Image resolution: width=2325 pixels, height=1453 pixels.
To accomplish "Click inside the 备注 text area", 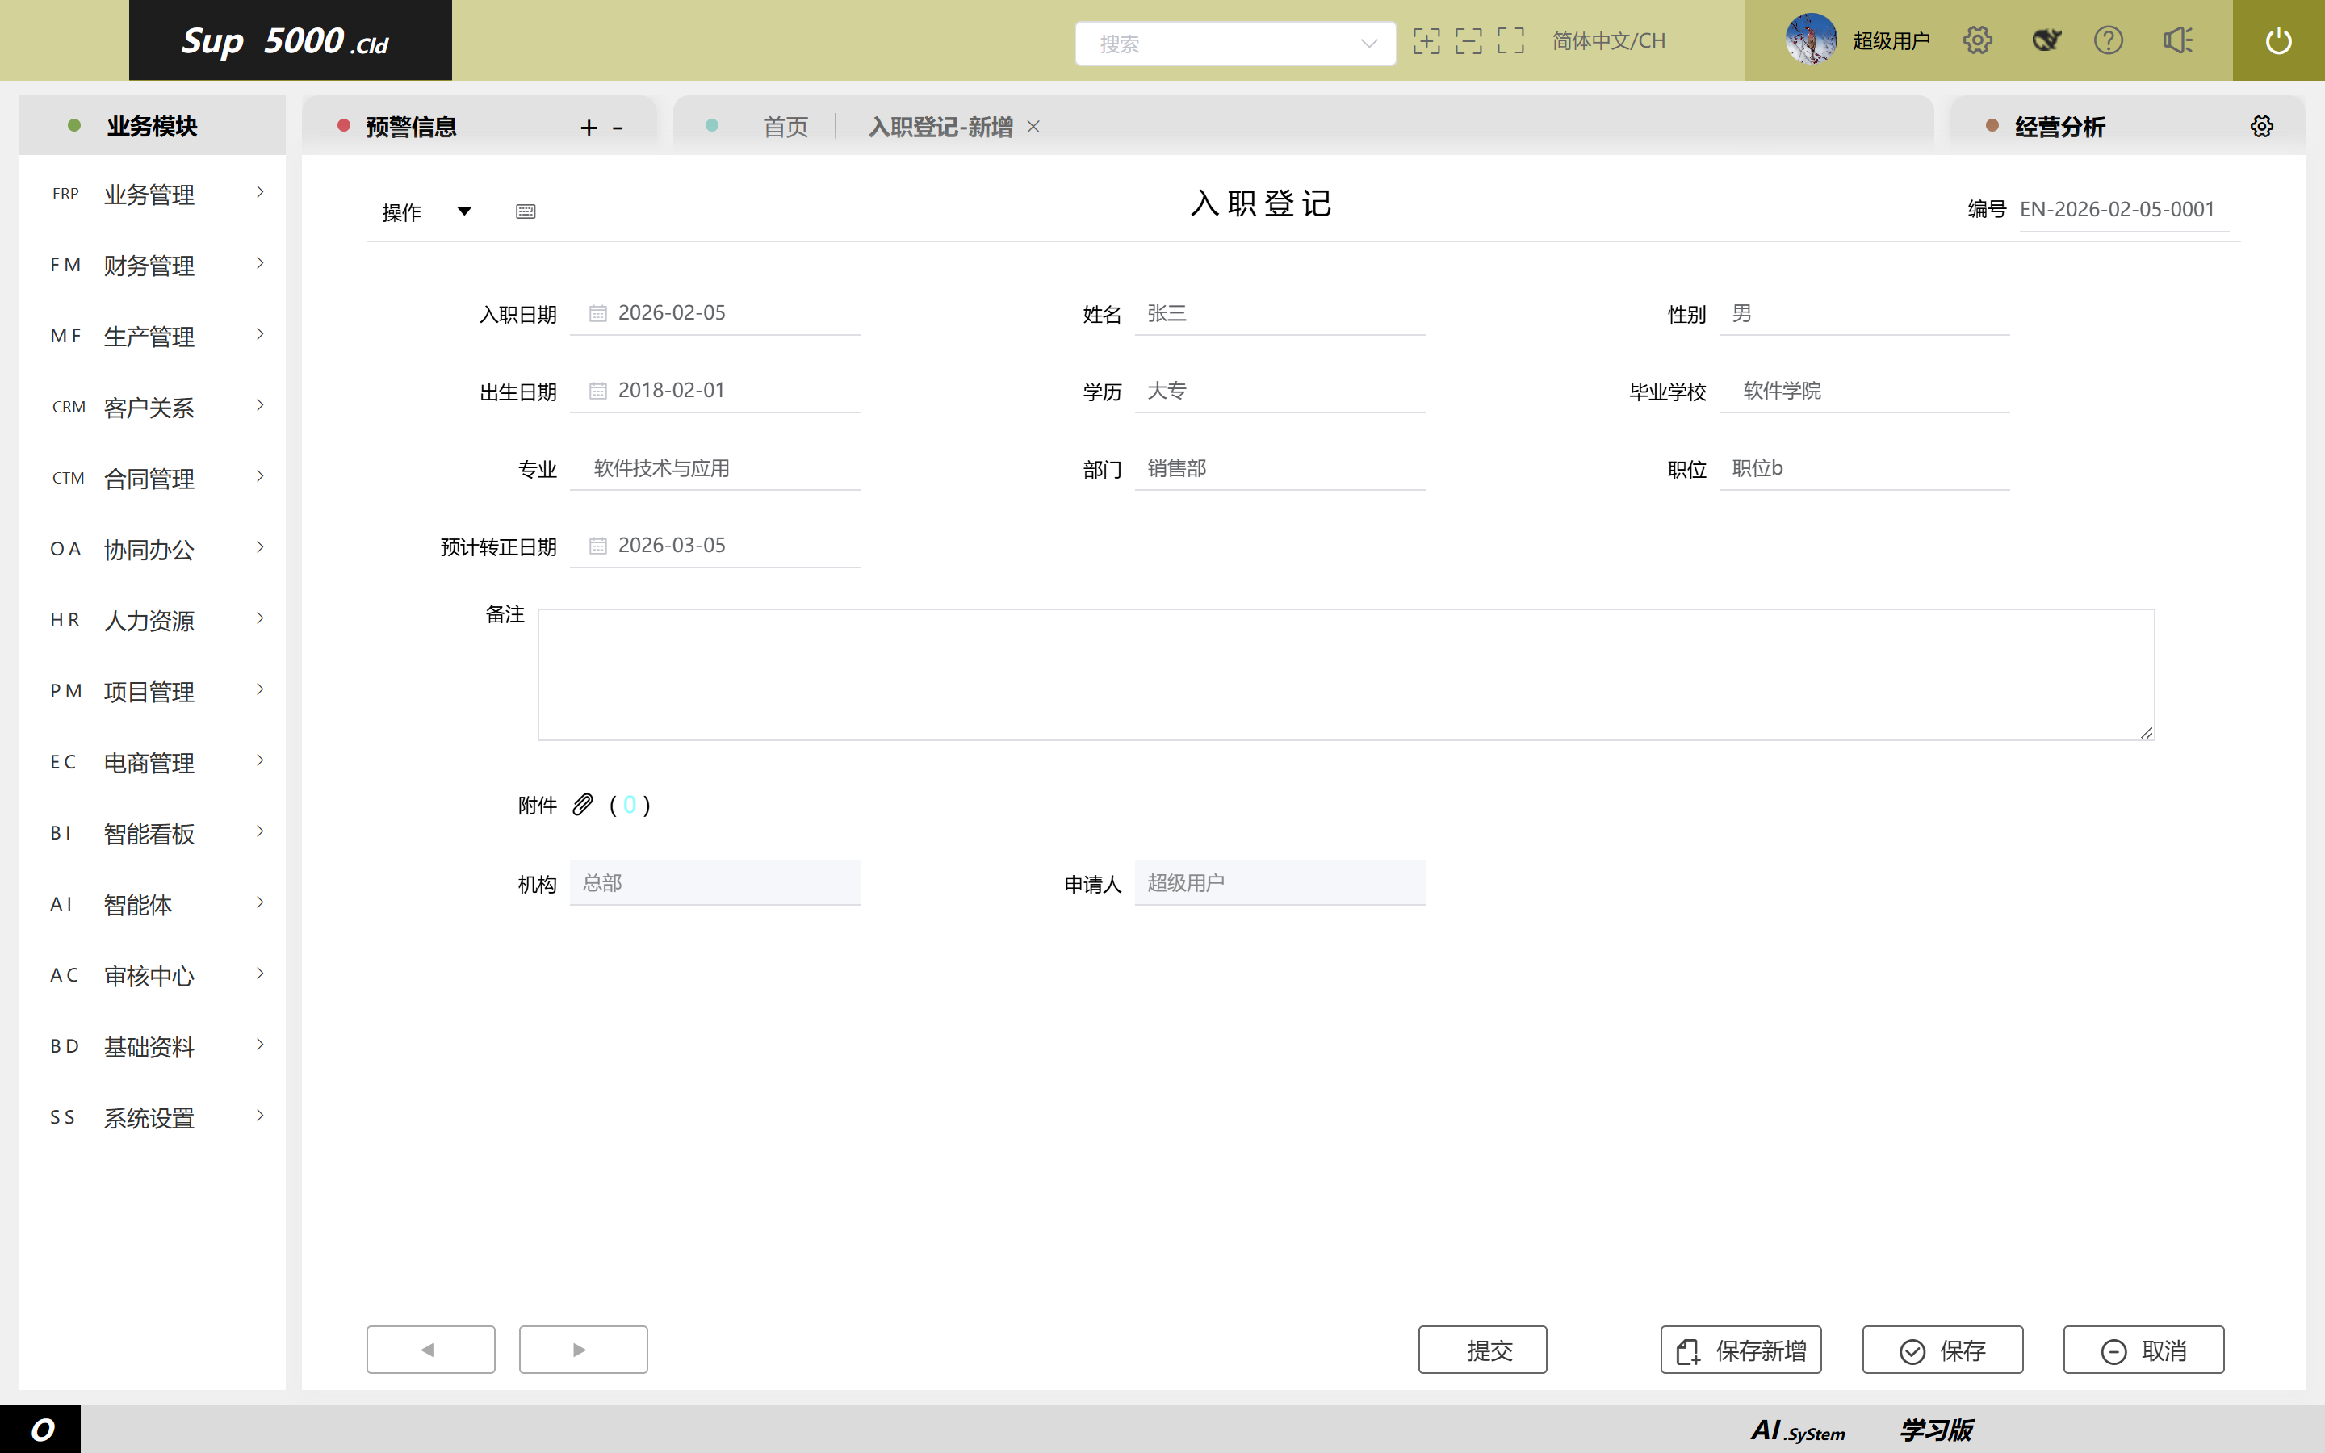I will tap(1346, 675).
